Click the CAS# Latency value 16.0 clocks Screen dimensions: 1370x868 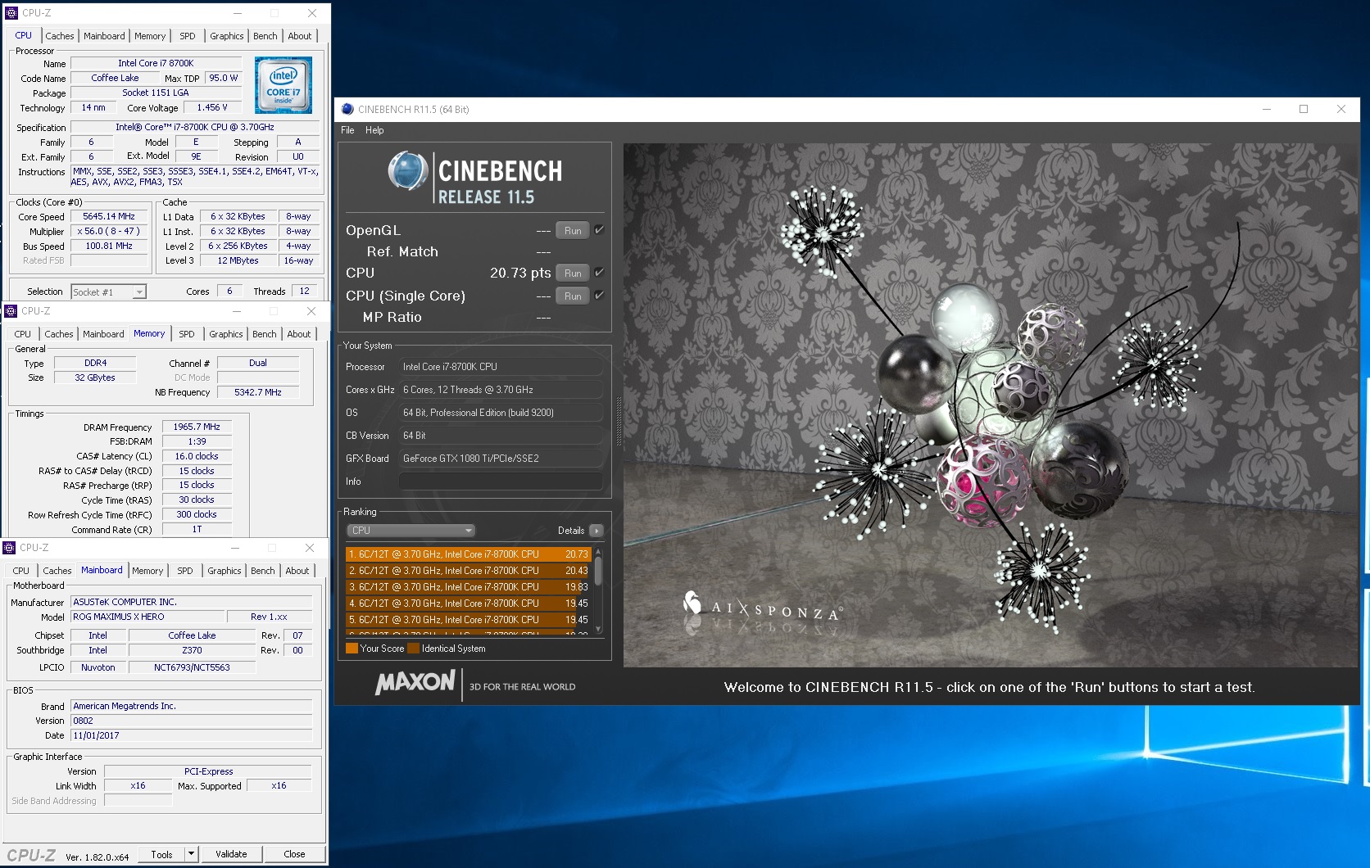[197, 457]
